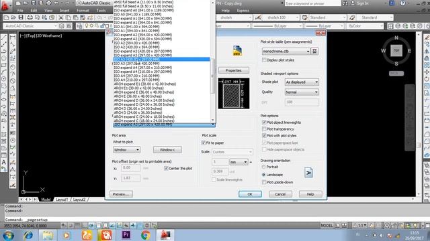The image size is (430, 241).
Task: Confirm page setup with OK
Action: (250, 194)
